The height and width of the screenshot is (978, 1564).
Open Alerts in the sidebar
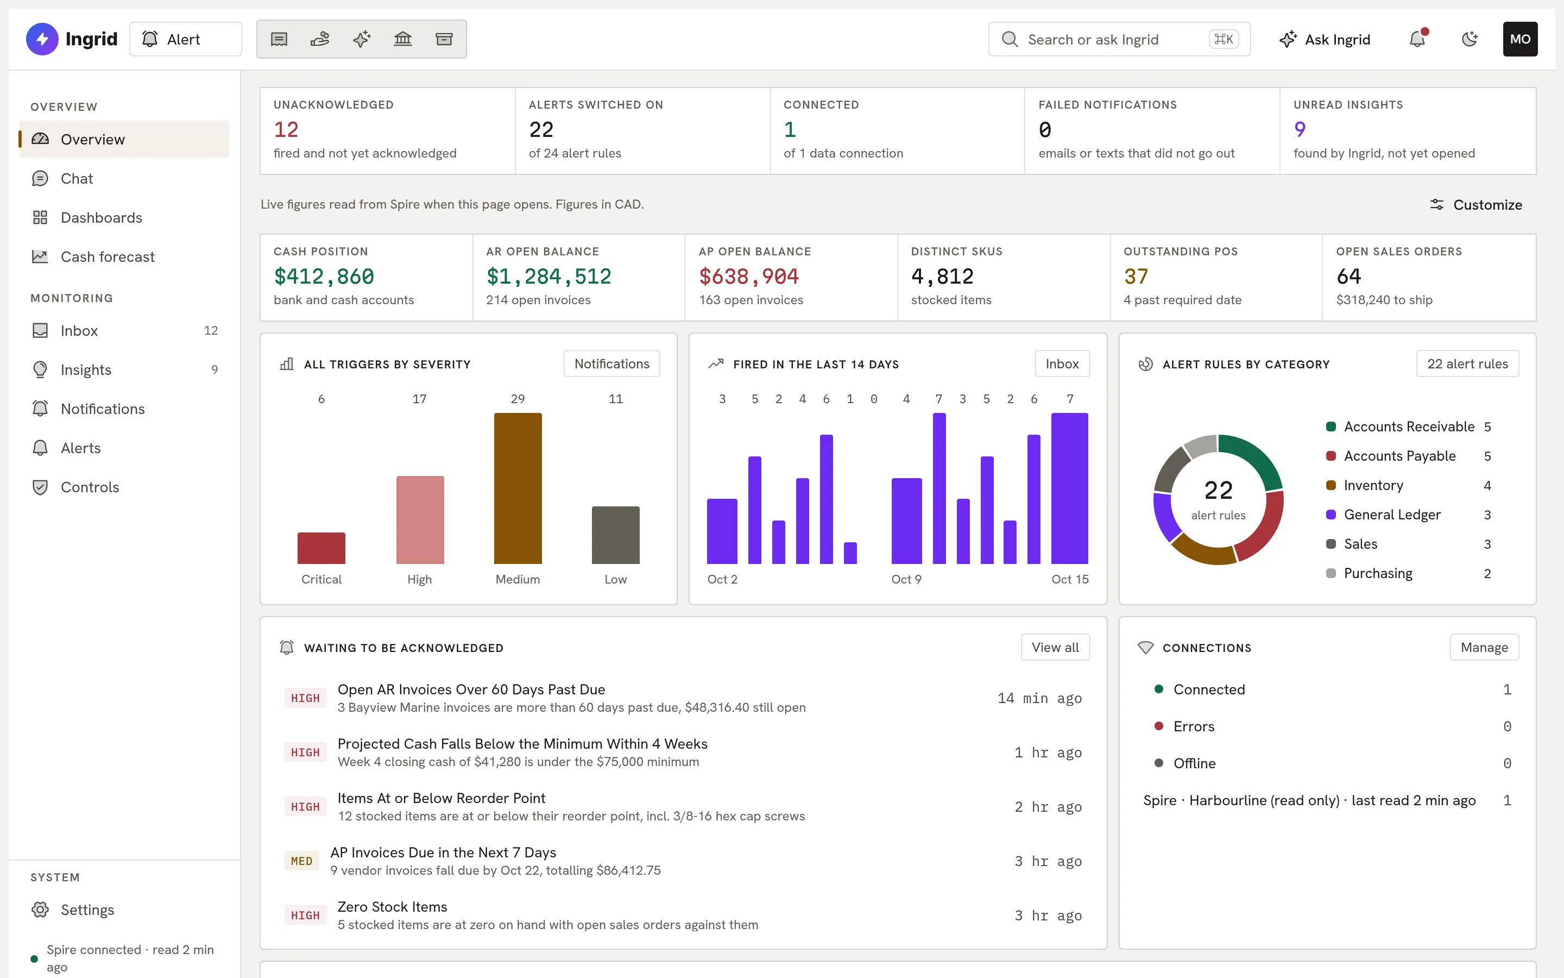124,448
